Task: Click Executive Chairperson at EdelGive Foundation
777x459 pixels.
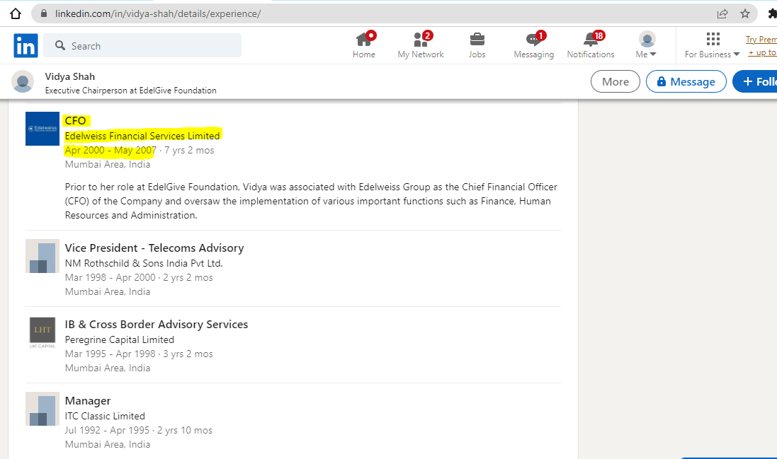Action: tap(131, 91)
